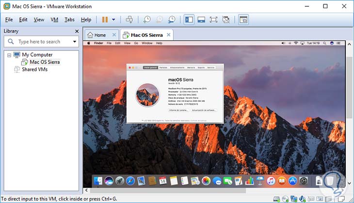
Task: Open the power options dropdown arrow
Action: (113, 20)
